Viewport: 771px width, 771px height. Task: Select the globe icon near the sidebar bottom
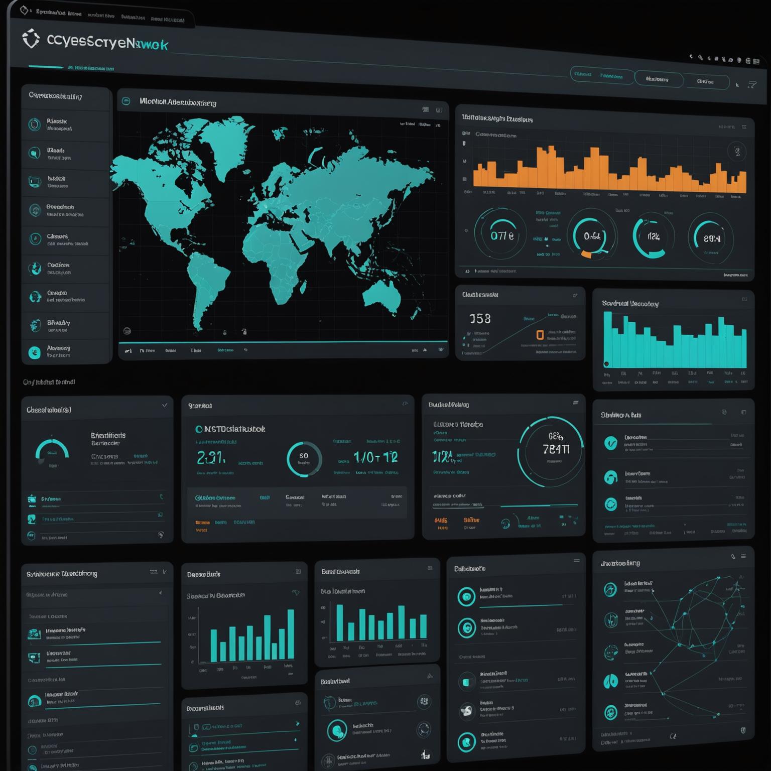[35, 269]
